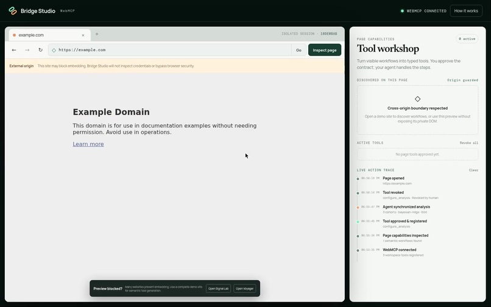The image size is (491, 307).
Task: Click the Preview blocked? label
Action: point(108,289)
